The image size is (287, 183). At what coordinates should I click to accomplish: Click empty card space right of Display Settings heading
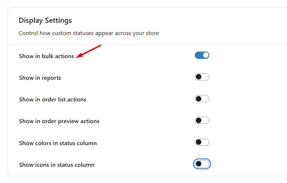(181, 20)
